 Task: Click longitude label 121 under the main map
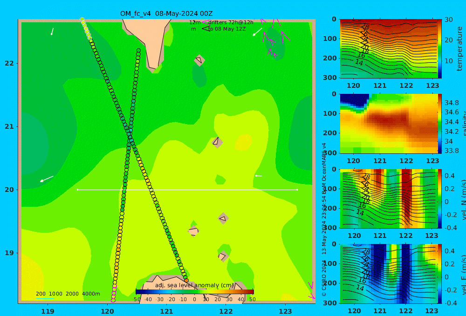(x=166, y=311)
